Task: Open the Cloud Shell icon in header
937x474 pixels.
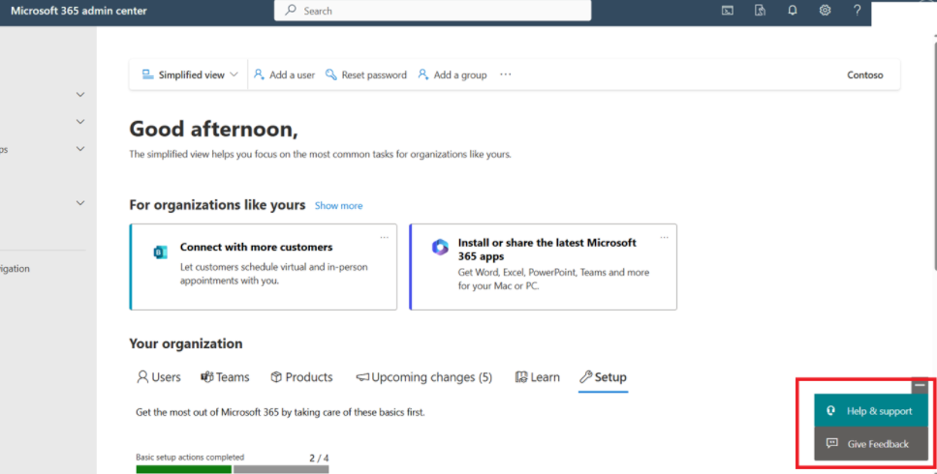Action: pos(728,10)
